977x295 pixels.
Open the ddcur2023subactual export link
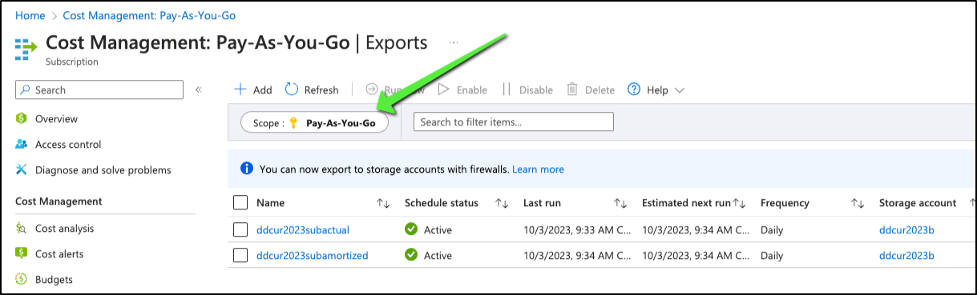point(303,230)
